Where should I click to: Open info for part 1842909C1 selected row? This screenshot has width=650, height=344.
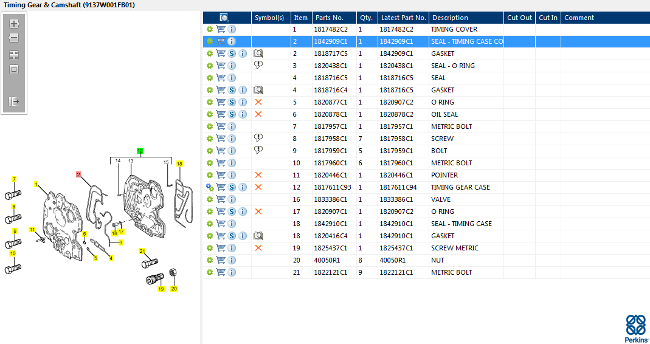232,41
